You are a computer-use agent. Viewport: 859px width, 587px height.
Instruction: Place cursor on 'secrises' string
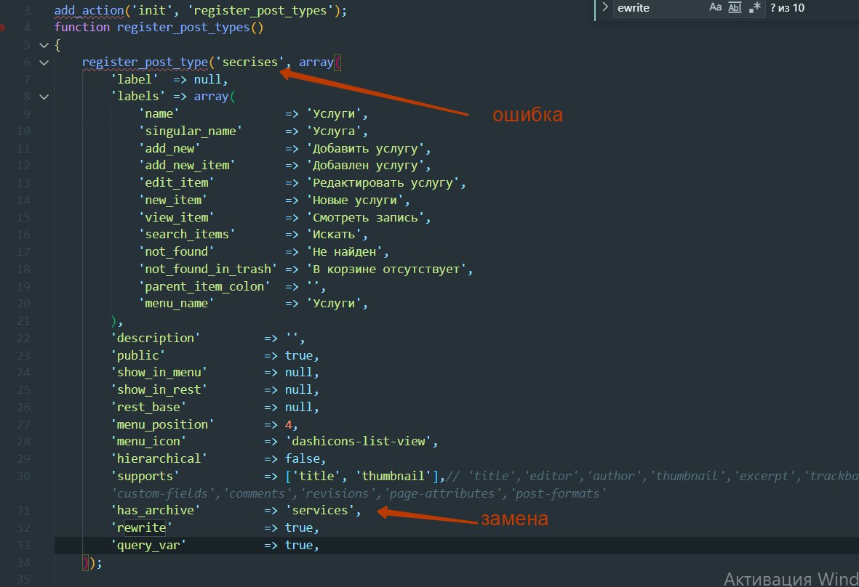249,62
